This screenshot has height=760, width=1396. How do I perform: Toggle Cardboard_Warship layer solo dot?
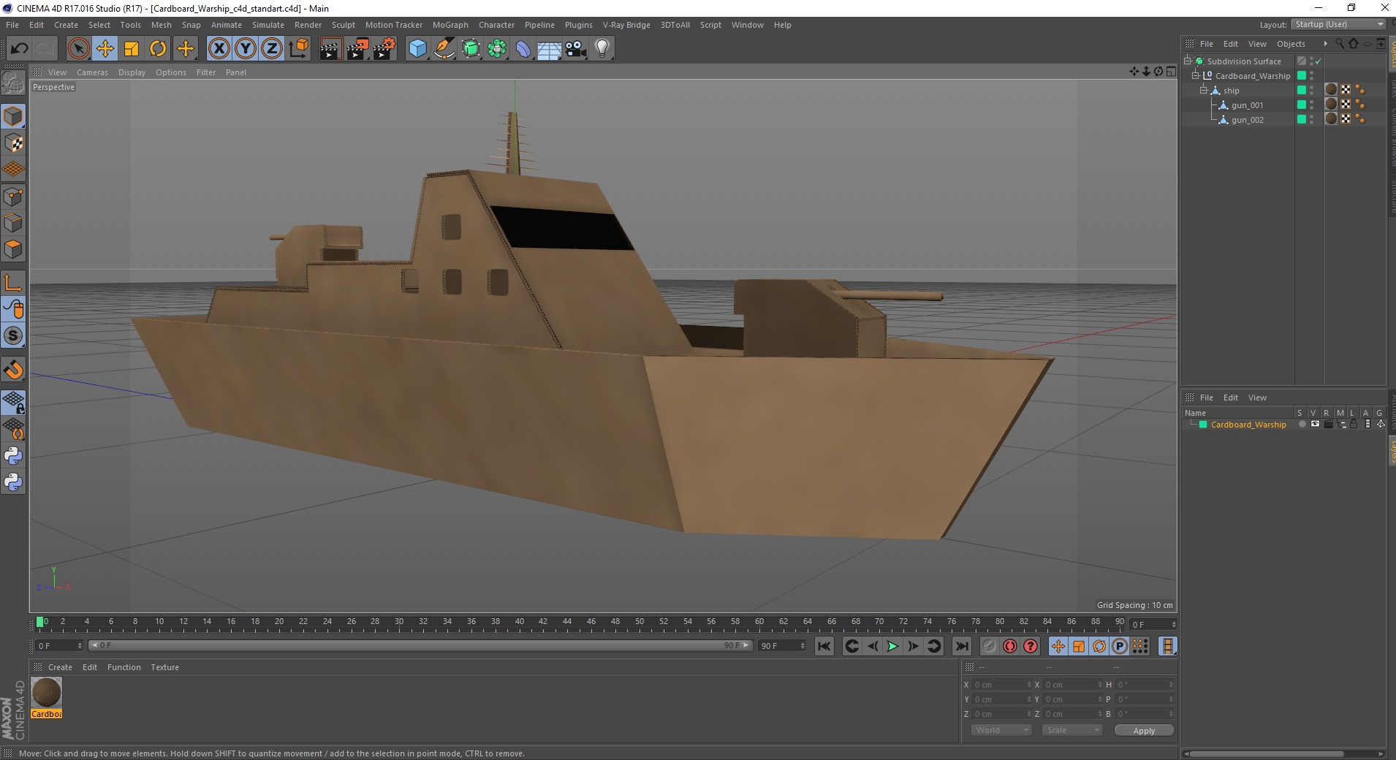point(1302,424)
